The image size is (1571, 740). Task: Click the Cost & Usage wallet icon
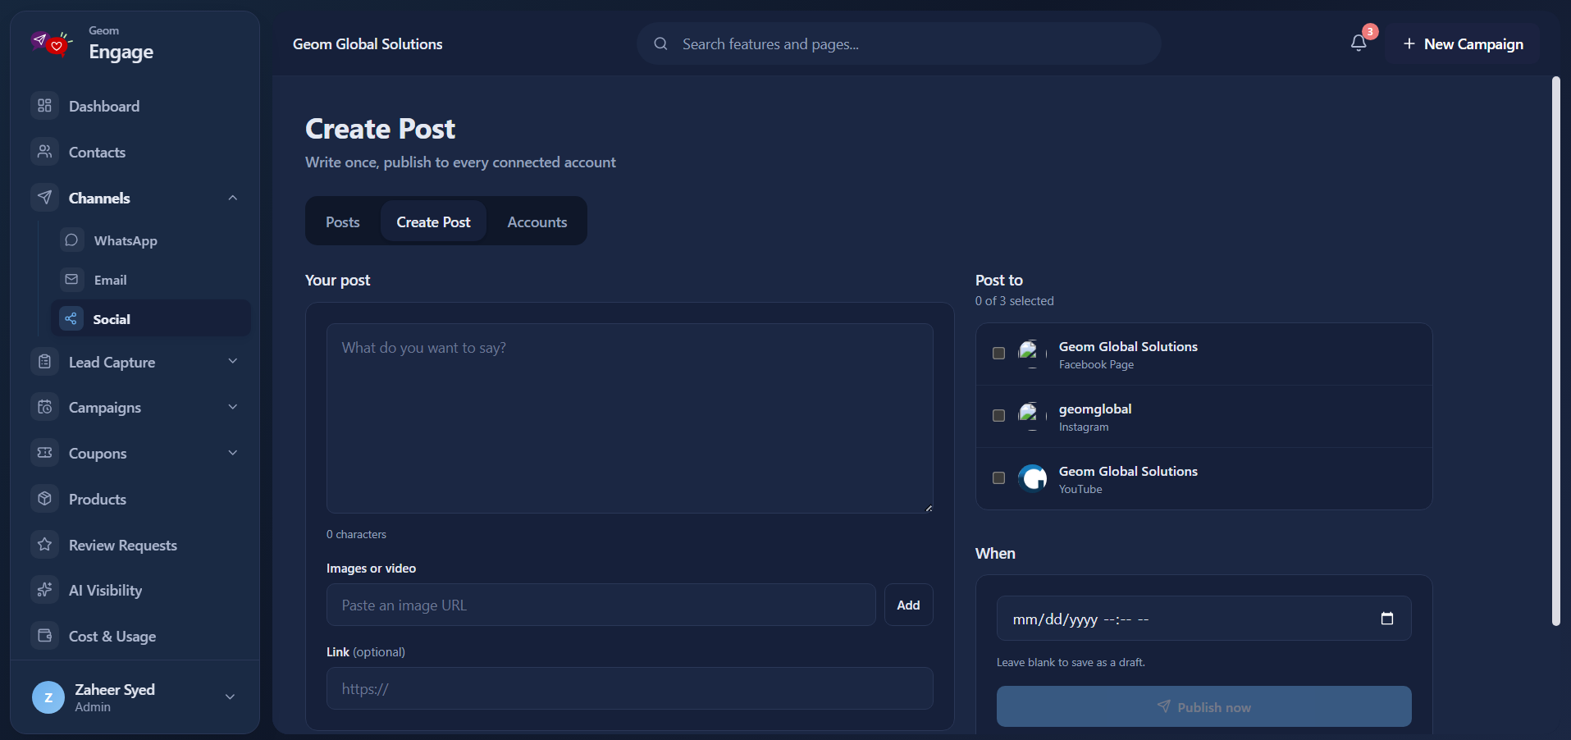coord(45,636)
